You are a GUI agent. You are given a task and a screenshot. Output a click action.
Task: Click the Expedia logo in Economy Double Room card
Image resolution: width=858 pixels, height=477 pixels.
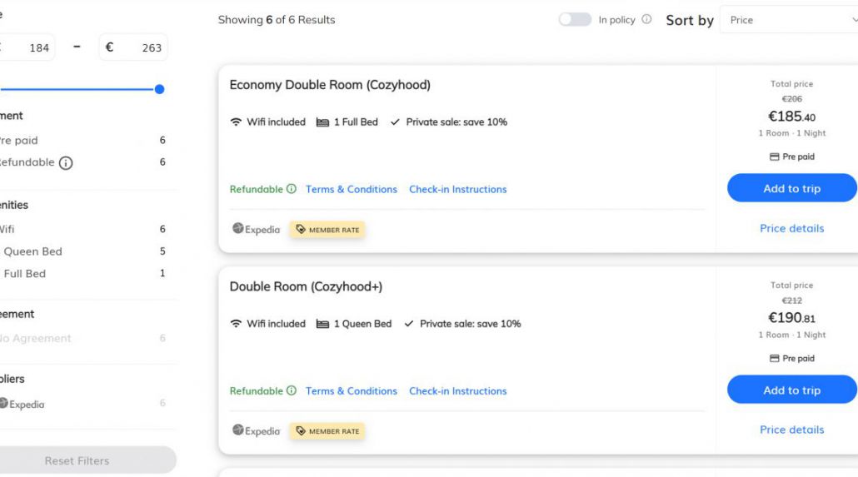tap(257, 229)
